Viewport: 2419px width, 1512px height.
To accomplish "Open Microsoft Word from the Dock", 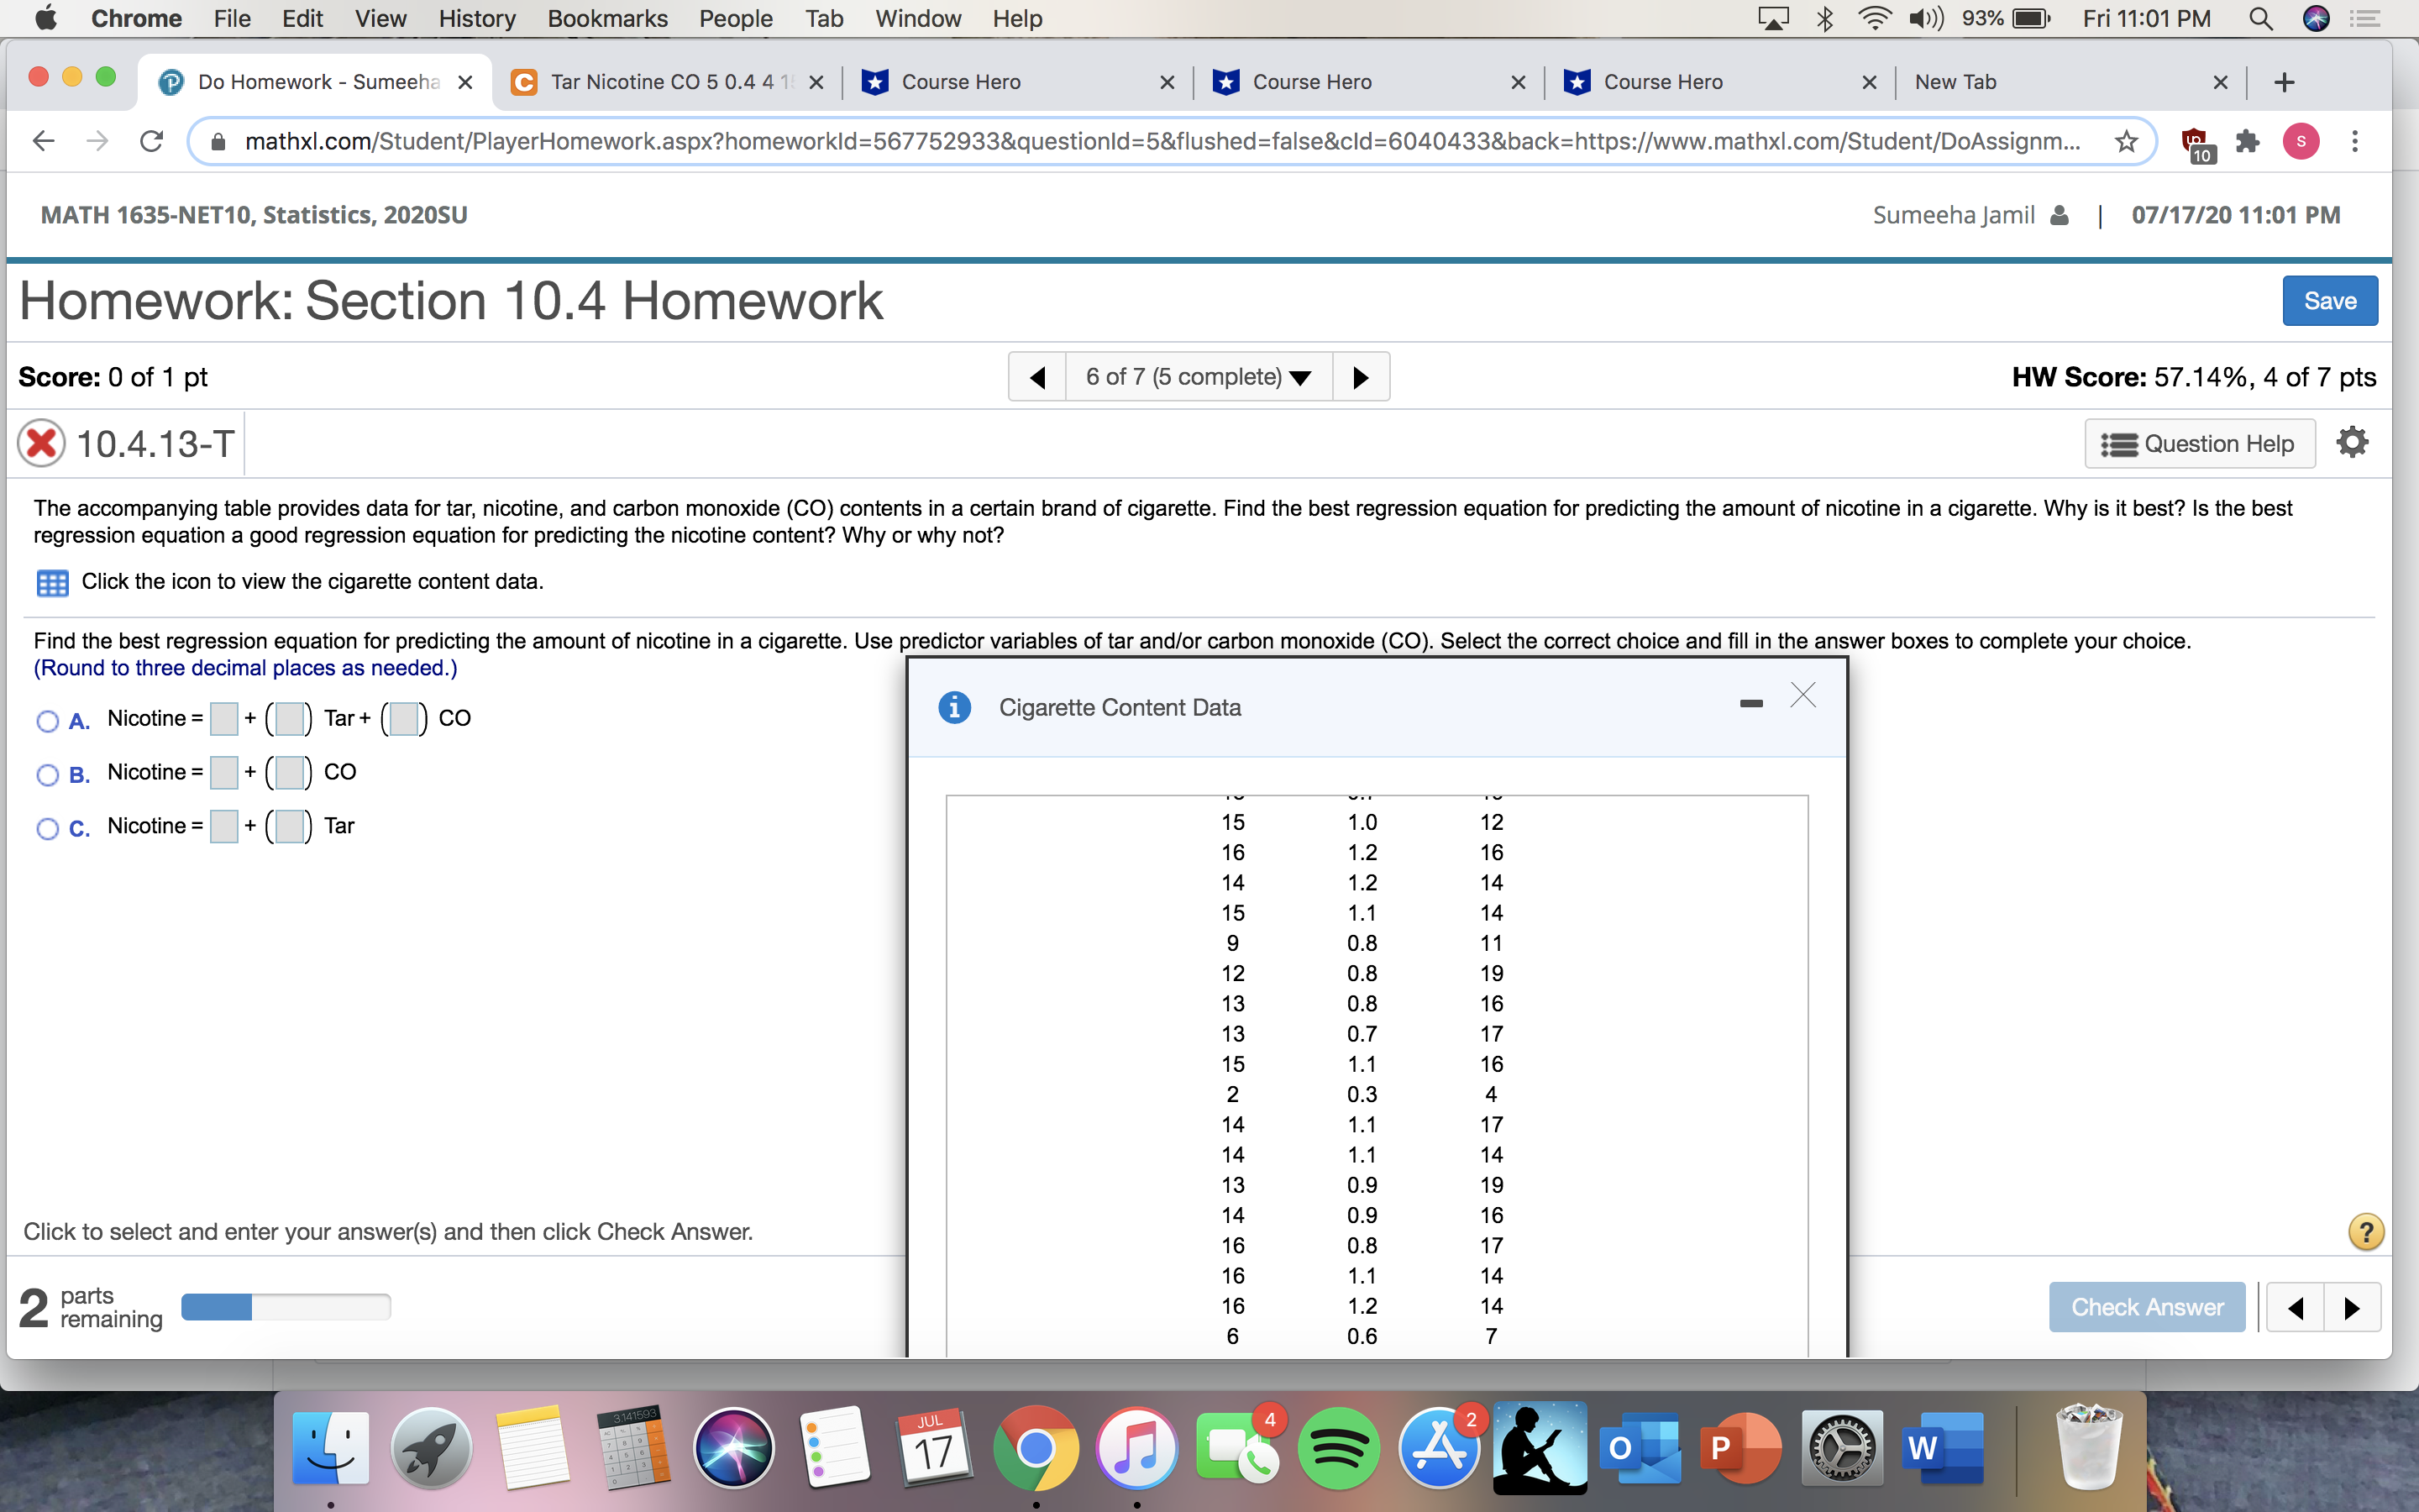I will point(1942,1447).
